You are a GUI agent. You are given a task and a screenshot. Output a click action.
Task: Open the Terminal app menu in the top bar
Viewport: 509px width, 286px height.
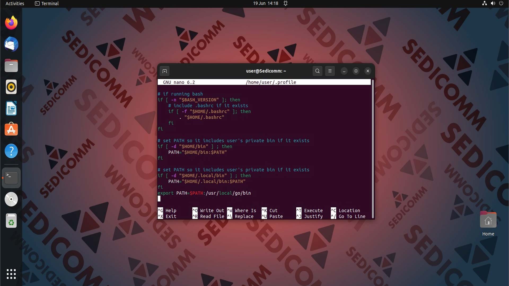pyautogui.click(x=47, y=3)
